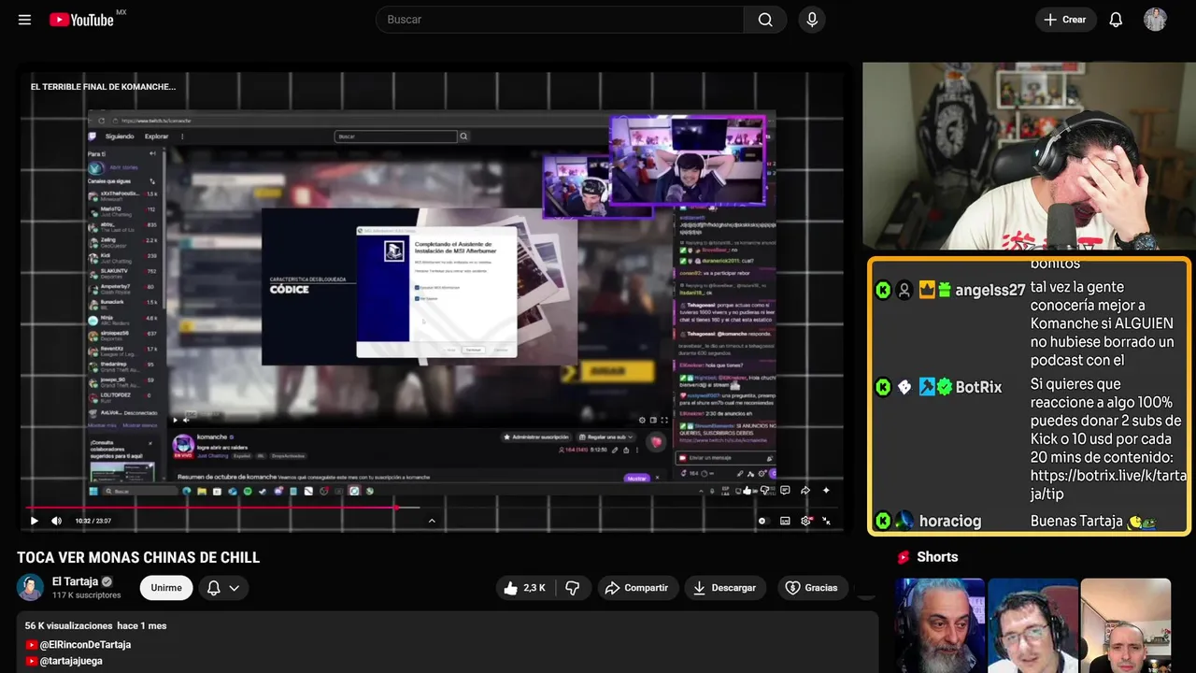Click komanche channel name in Twitch
1196x673 pixels.
pos(213,437)
